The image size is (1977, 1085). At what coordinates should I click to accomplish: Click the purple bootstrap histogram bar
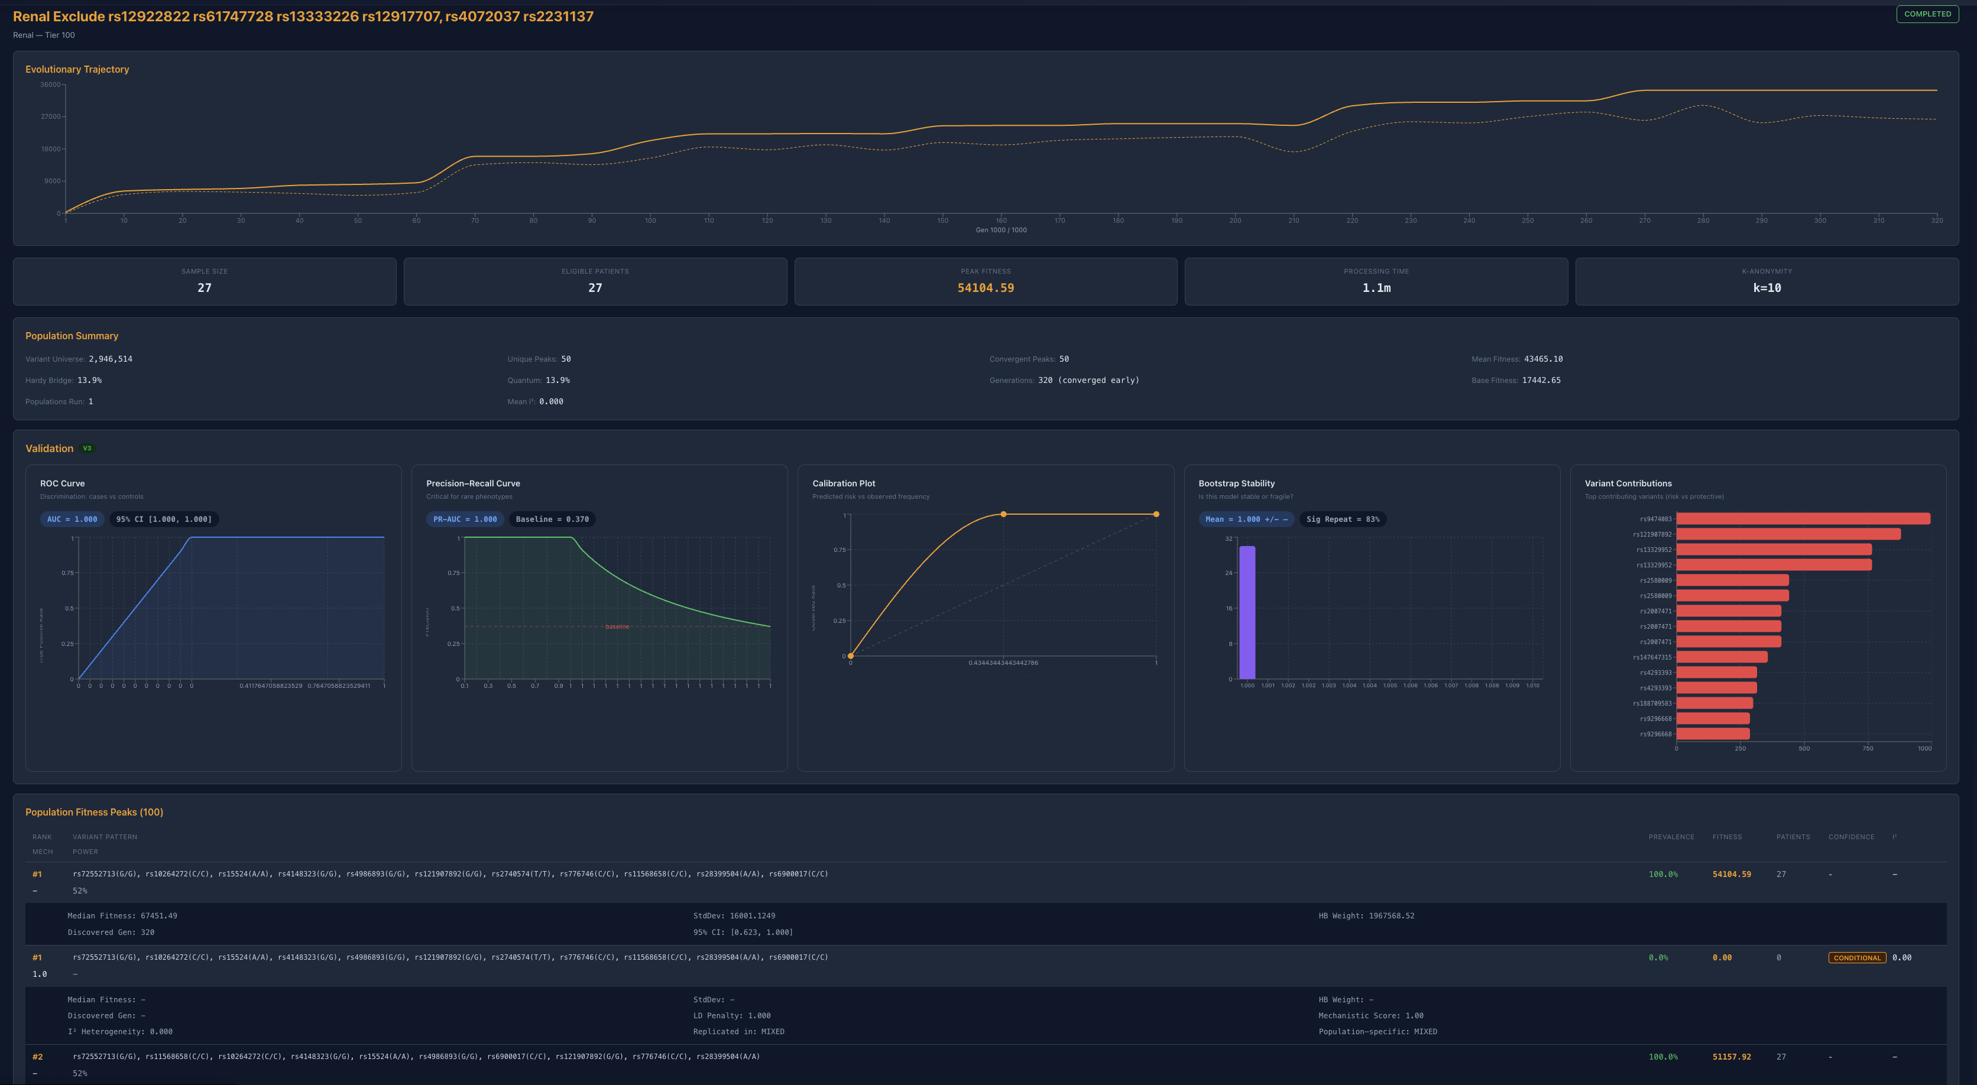[x=1247, y=612]
